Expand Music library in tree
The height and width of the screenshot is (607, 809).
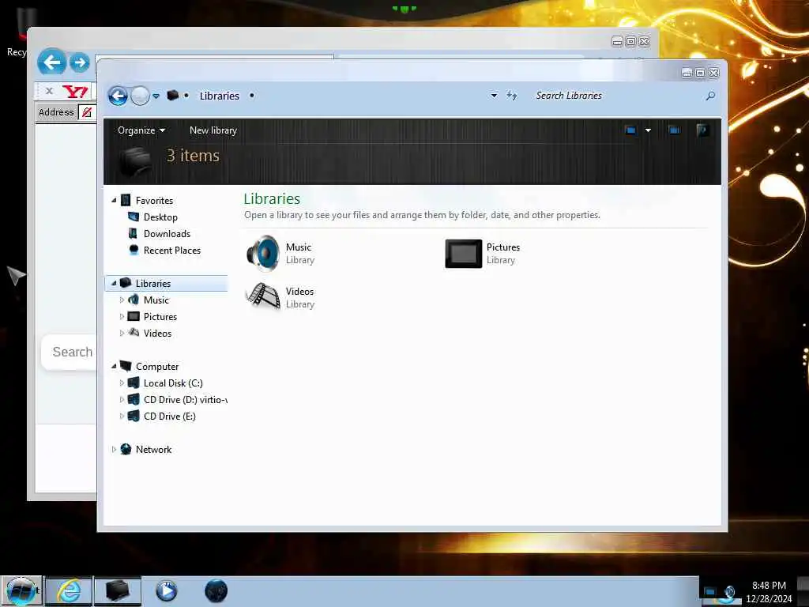click(x=122, y=300)
